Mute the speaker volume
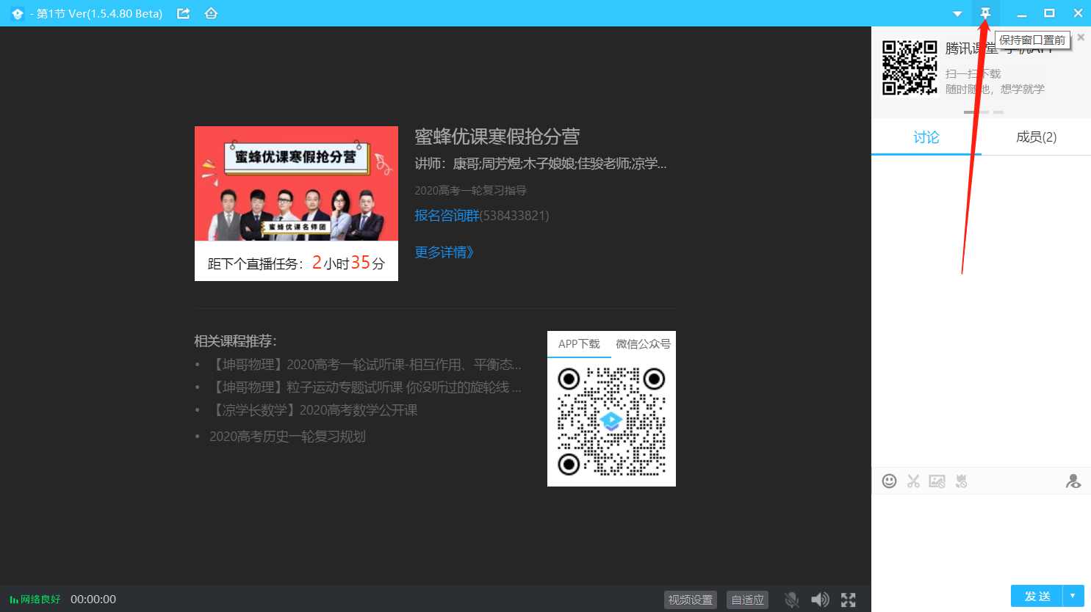Viewport: 1091px width, 612px height. tap(820, 599)
